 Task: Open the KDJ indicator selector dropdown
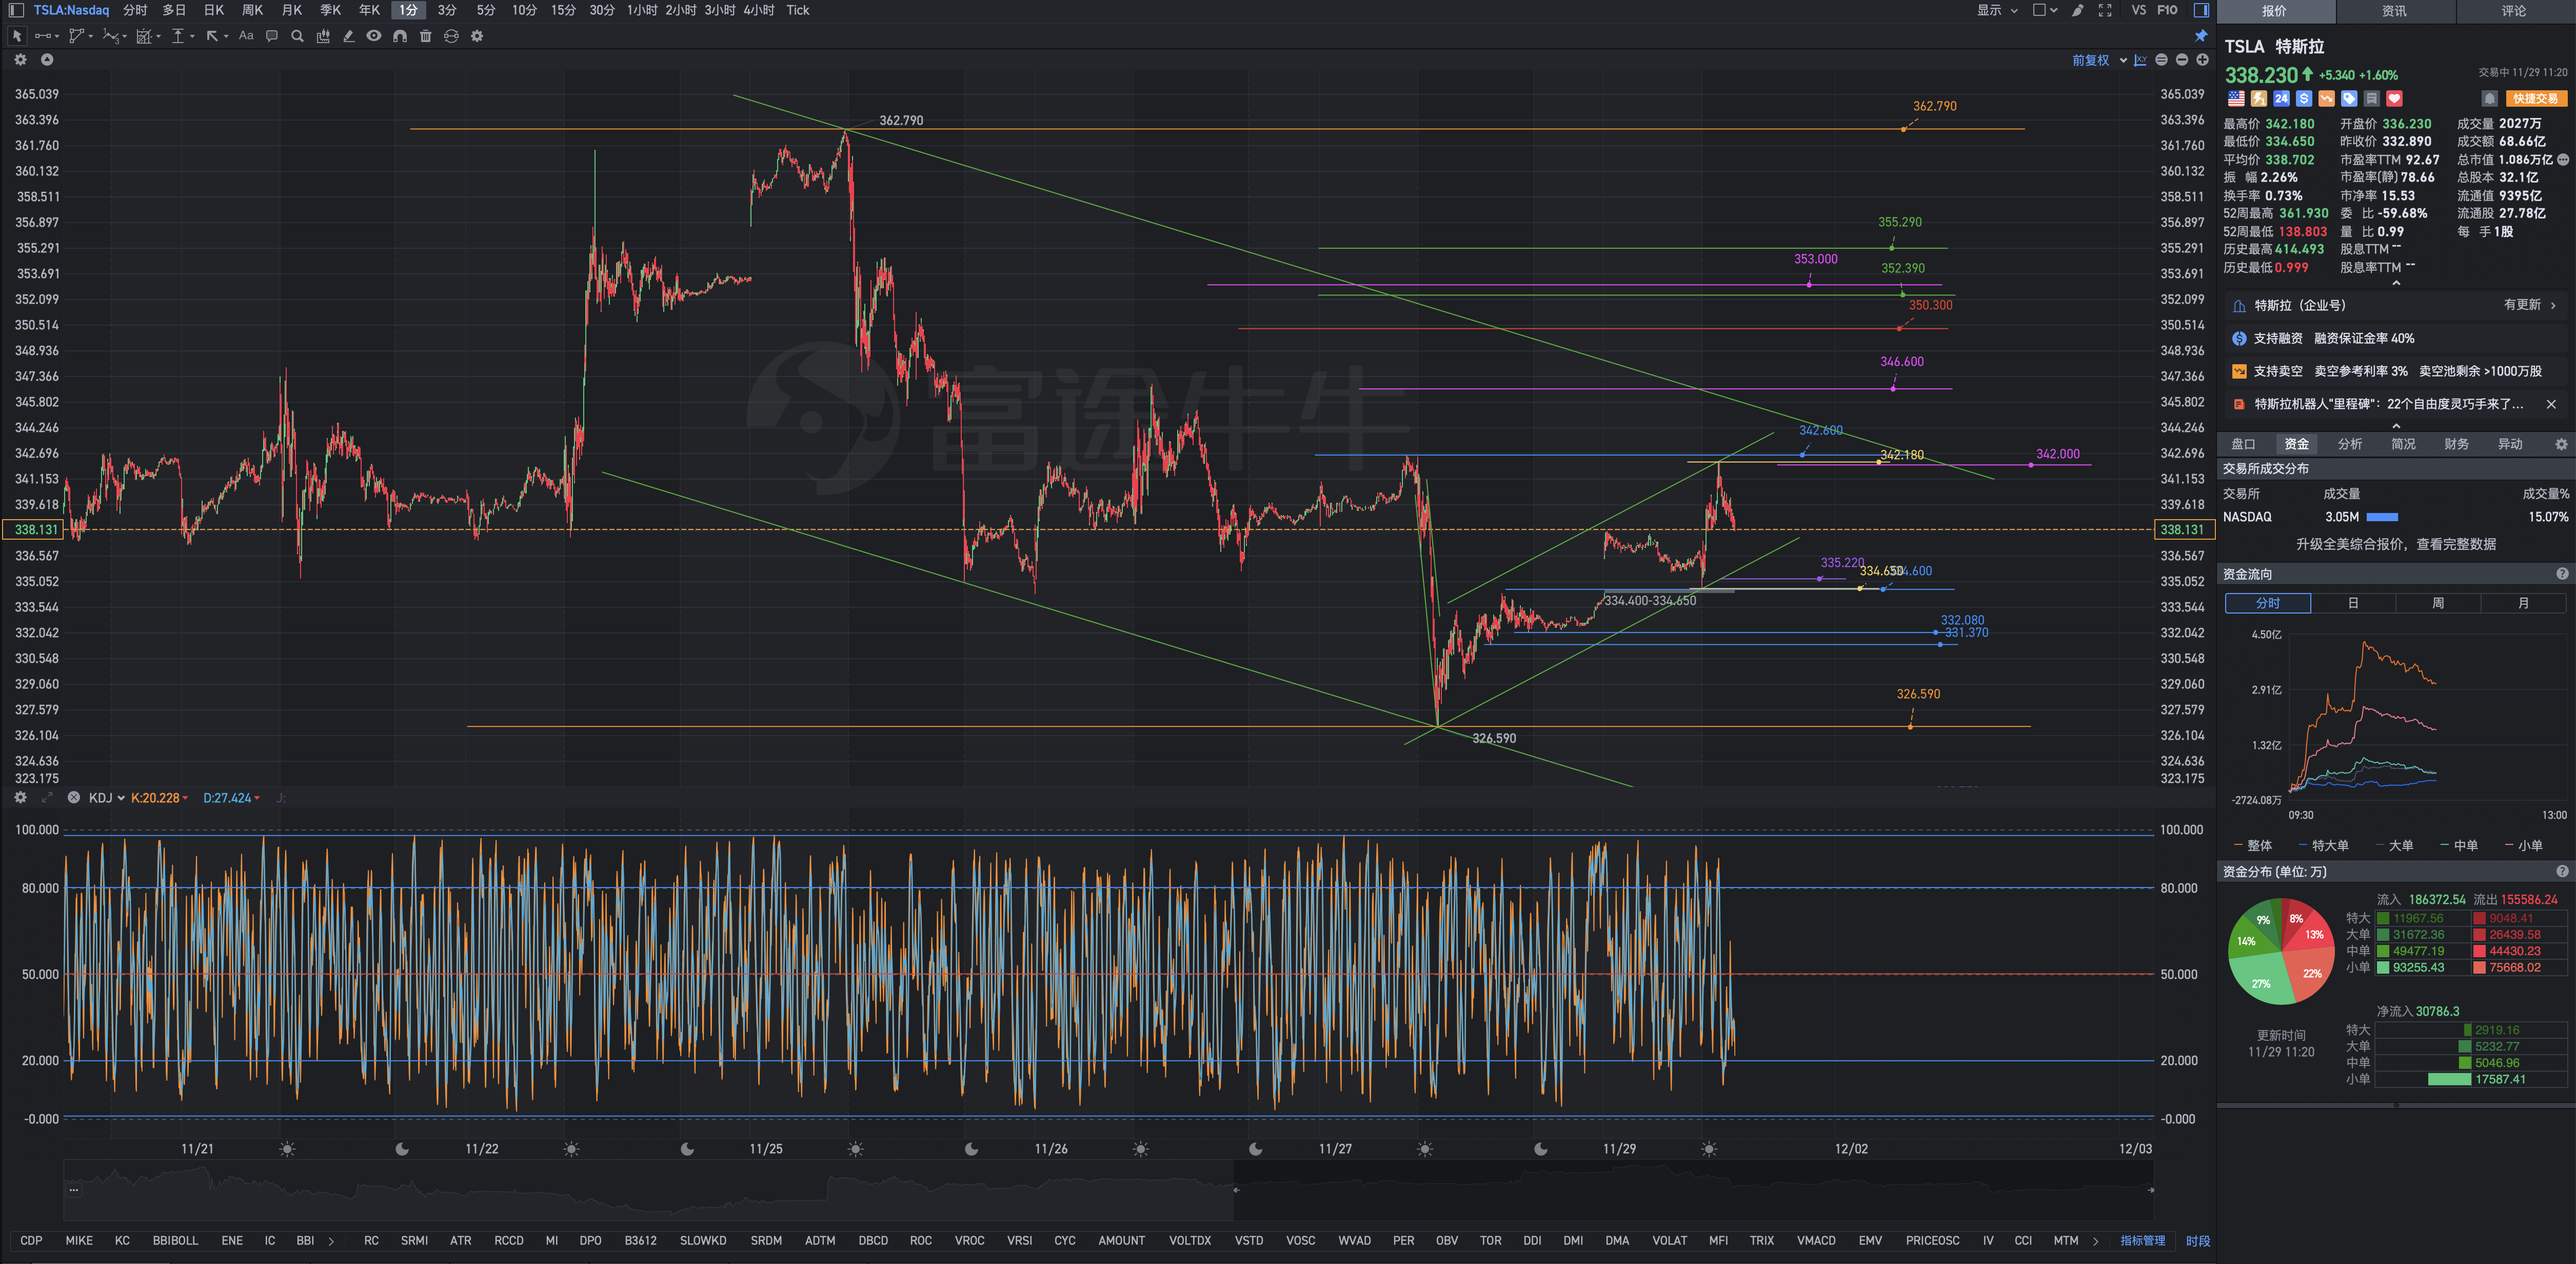[x=106, y=797]
